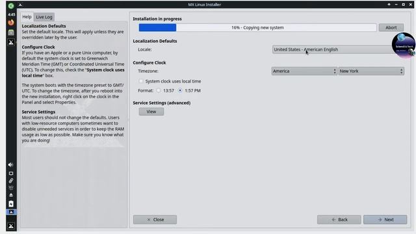Open the volume speaker icon in the tray
This screenshot has width=416, height=234.
(10, 164)
